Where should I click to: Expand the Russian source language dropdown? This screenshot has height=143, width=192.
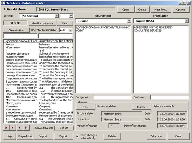click(x=129, y=21)
